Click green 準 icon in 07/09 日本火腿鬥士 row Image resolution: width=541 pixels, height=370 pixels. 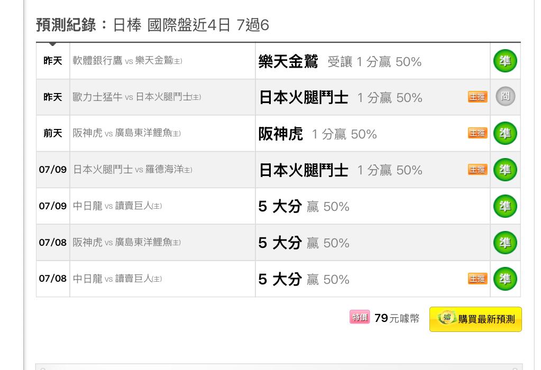pyautogui.click(x=505, y=170)
